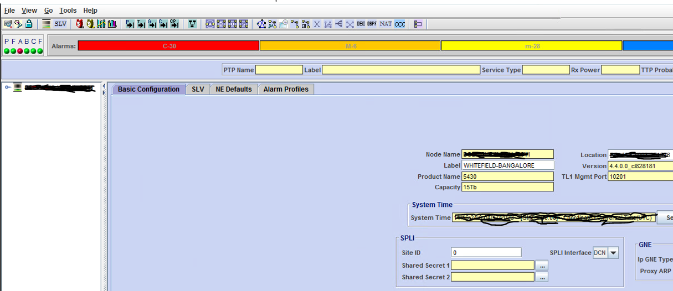Click the orange major alarms bar M-6
The width and height of the screenshot is (673, 291).
point(350,46)
